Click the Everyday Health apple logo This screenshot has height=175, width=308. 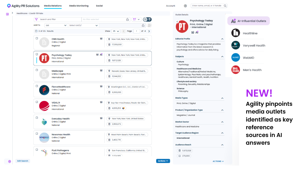tap(44, 122)
